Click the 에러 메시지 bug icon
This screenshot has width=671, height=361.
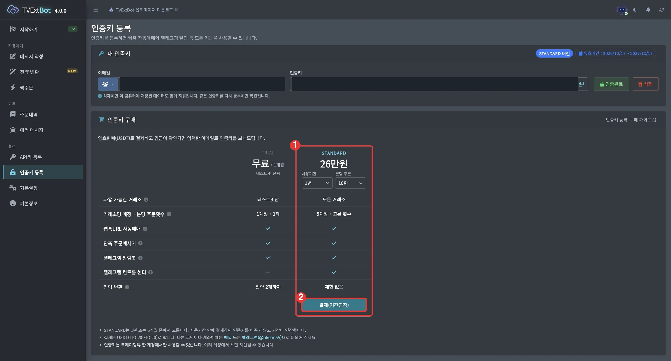[x=13, y=130]
